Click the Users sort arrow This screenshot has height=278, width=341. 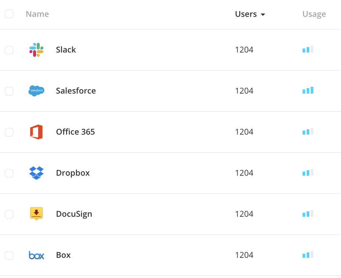pyautogui.click(x=263, y=14)
